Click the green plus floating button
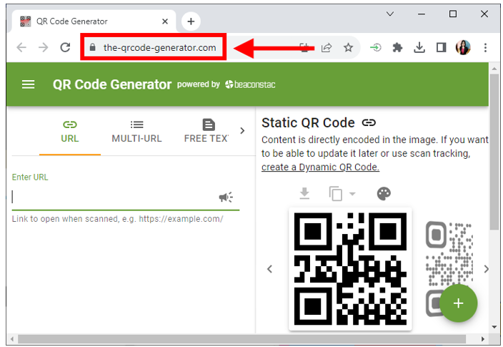This screenshot has height=347, width=503. (x=458, y=303)
